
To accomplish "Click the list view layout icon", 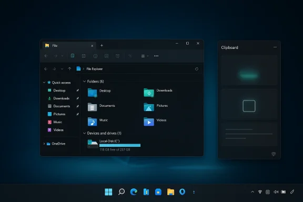I will point(143,56).
